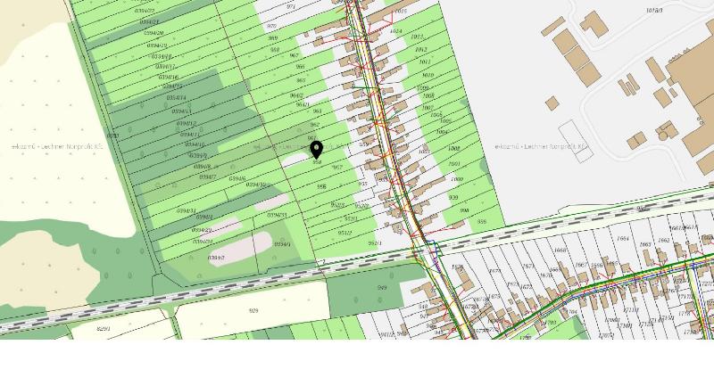The height and width of the screenshot is (386, 714).
Task: Select parcel label 970
Action: point(271,27)
